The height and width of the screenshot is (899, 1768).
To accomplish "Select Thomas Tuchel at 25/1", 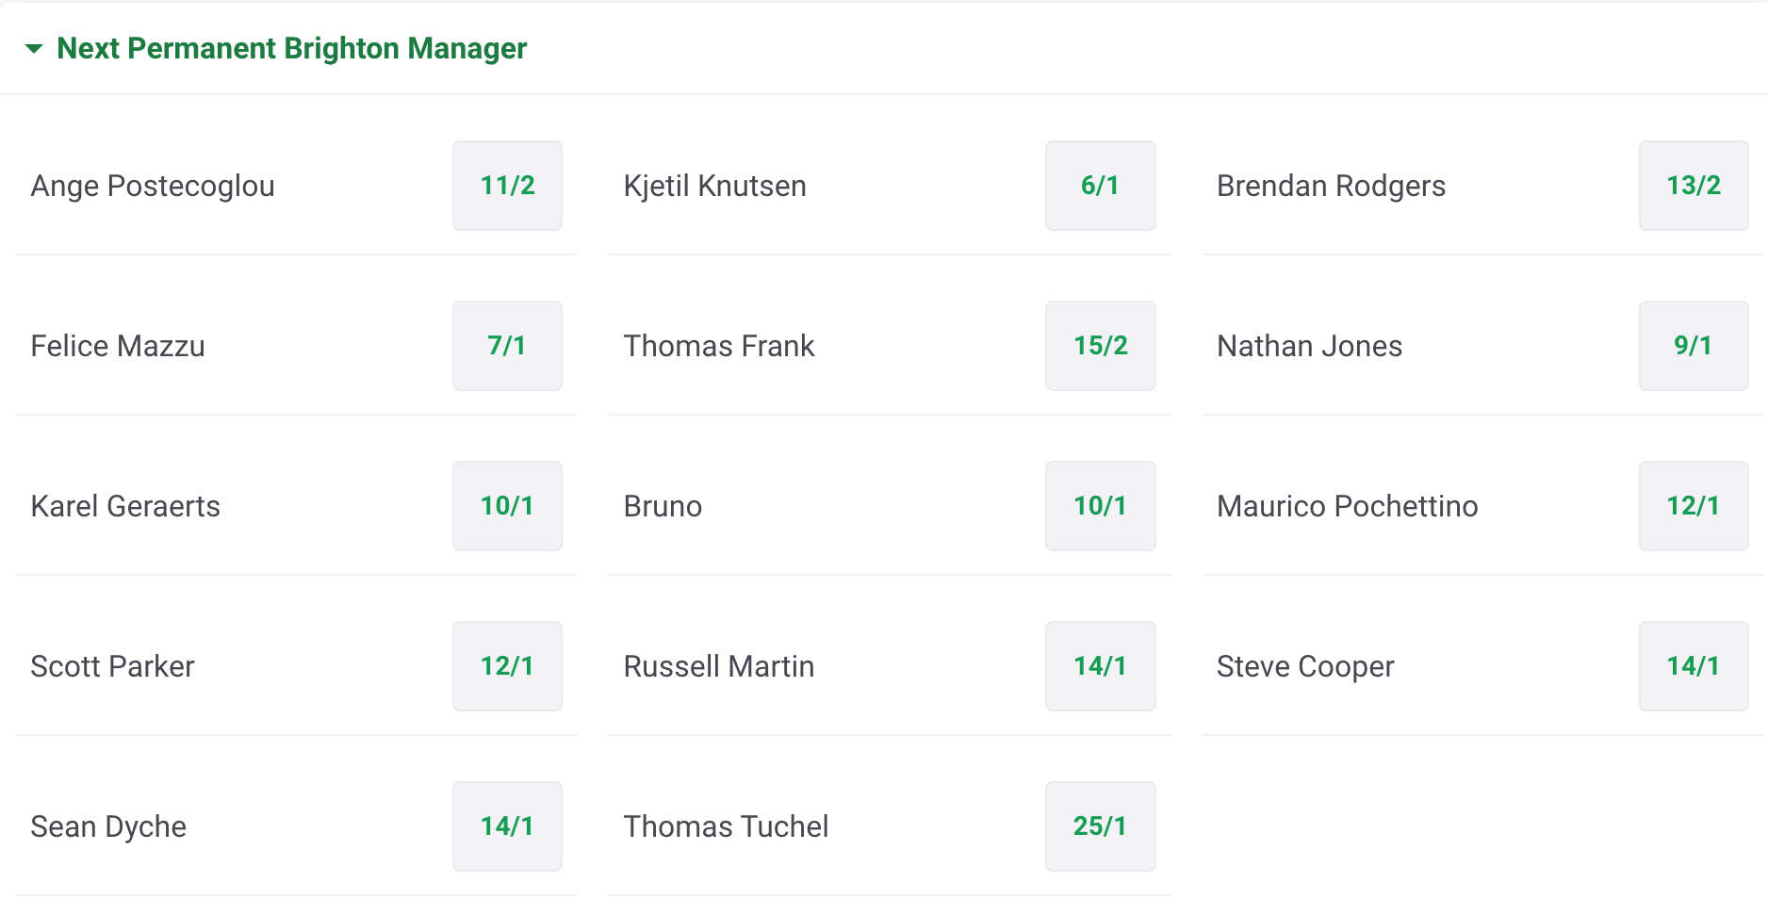I will tap(1100, 826).
